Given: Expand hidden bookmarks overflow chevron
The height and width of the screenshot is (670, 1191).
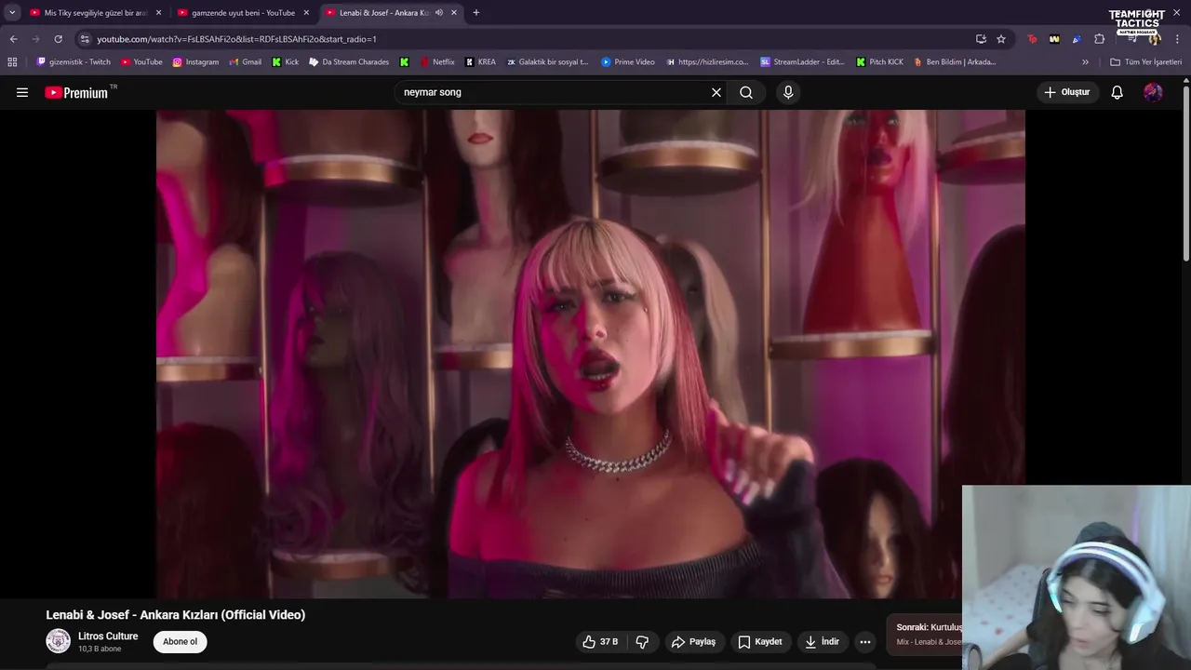Looking at the screenshot, I should pyautogui.click(x=1085, y=62).
